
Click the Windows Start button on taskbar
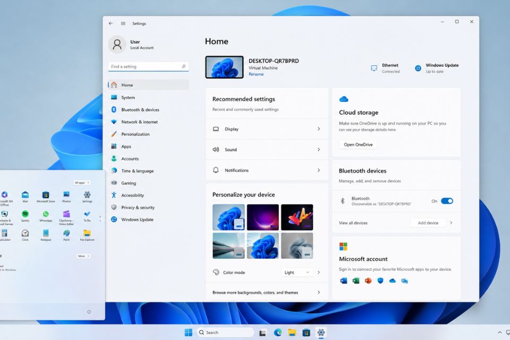188,332
